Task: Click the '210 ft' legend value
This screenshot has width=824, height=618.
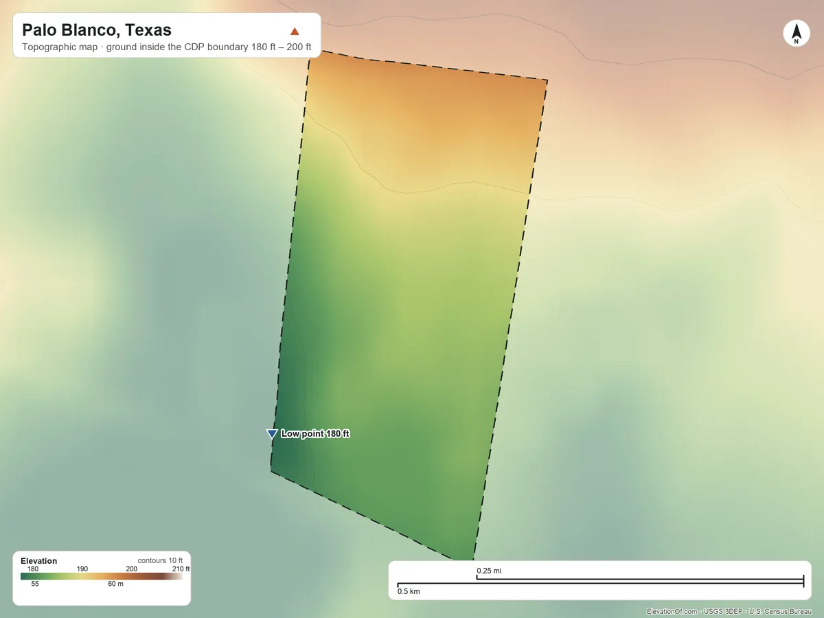Action: click(181, 569)
